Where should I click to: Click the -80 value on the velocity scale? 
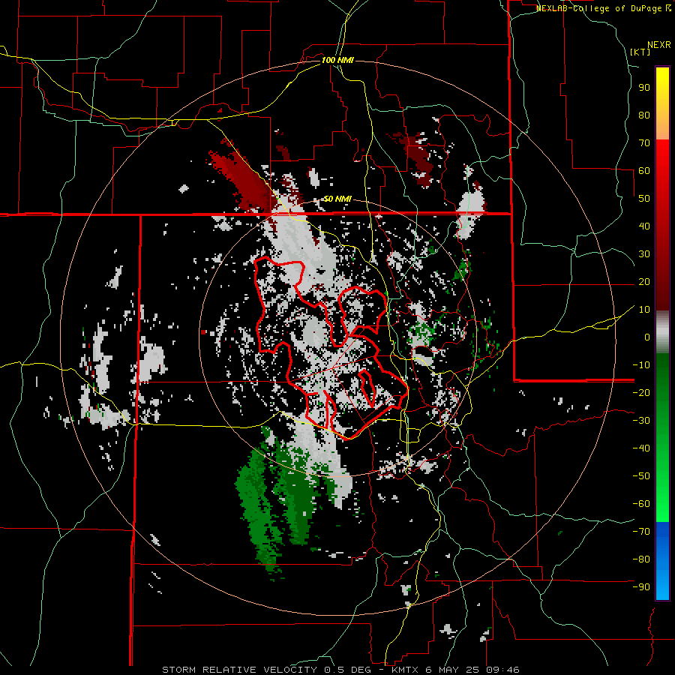(641, 559)
